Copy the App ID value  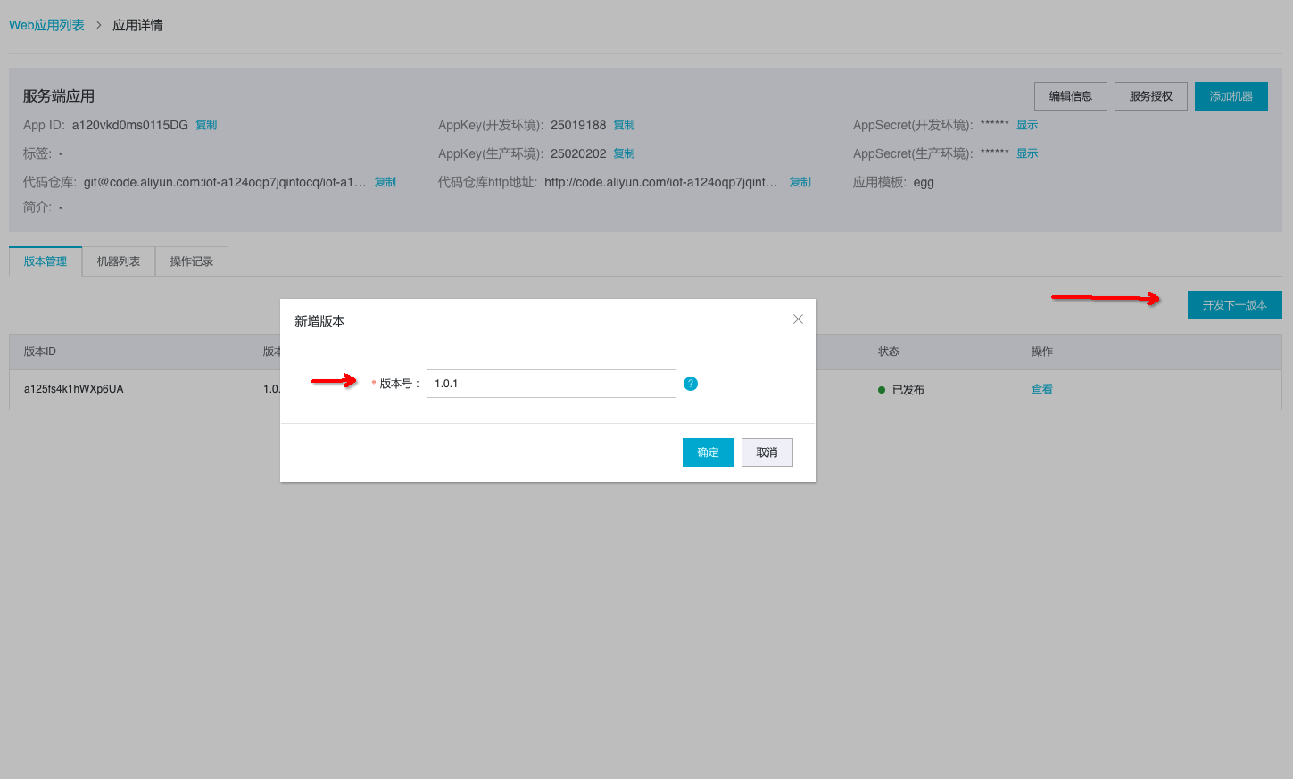point(206,125)
